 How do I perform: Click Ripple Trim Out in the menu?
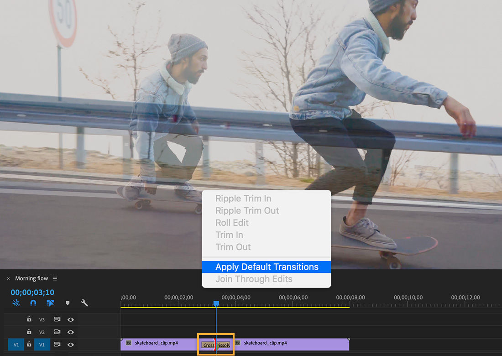pos(247,210)
